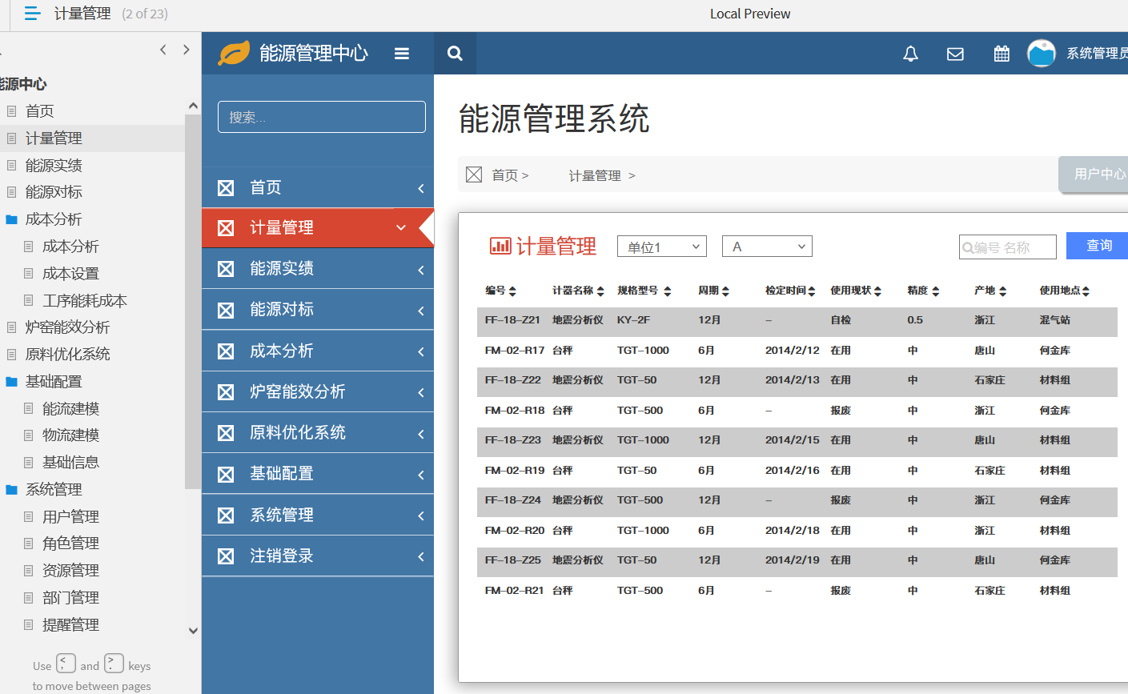Sort table by 编号 column arrows
The image size is (1128, 694).
[x=512, y=291]
